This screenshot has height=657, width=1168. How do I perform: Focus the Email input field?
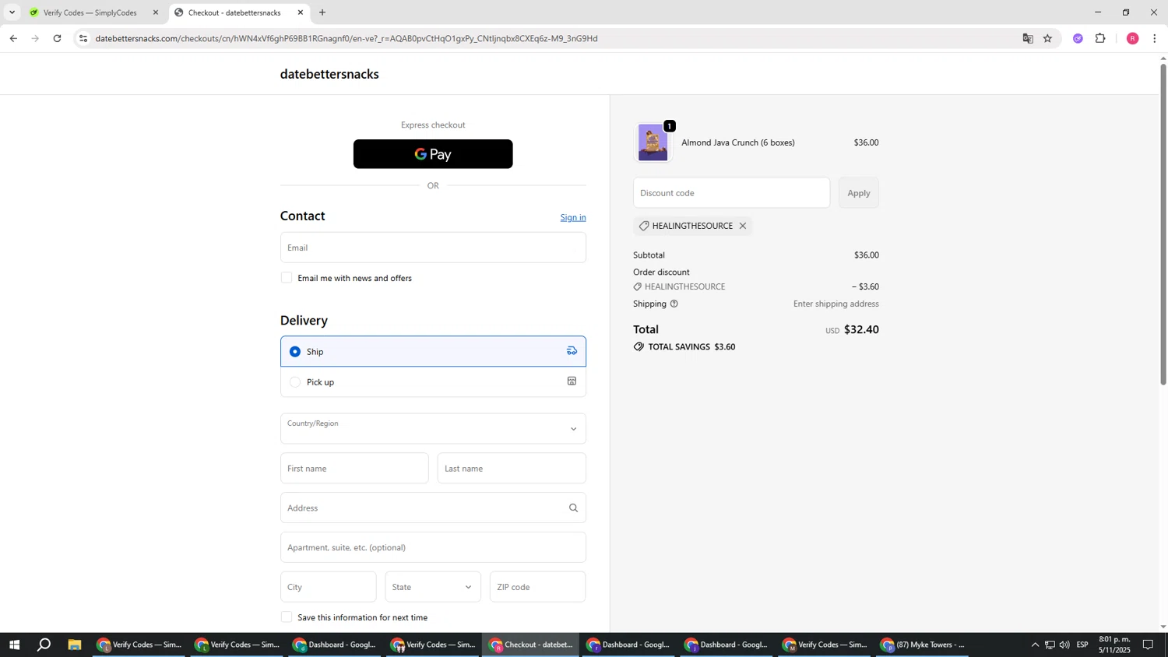pyautogui.click(x=433, y=248)
